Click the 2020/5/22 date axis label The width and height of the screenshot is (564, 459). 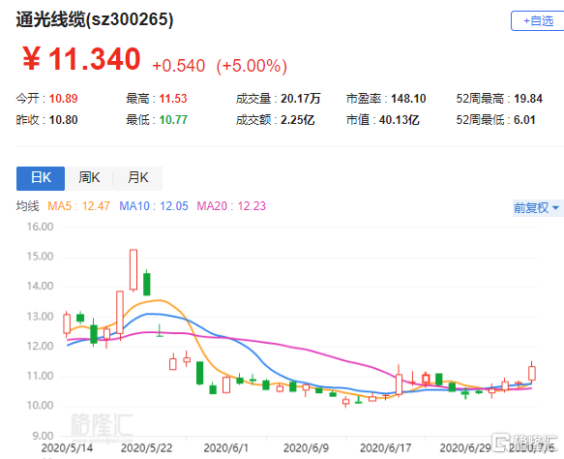[146, 448]
